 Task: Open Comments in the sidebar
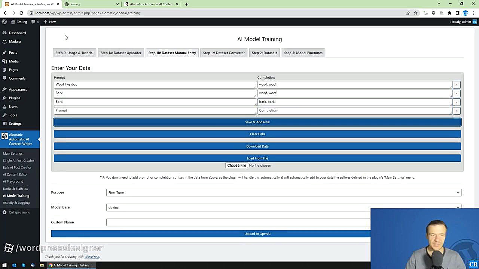coord(17,78)
